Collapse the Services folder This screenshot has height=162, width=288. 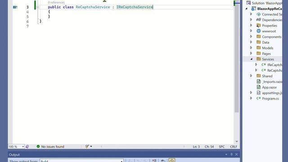click(251, 59)
